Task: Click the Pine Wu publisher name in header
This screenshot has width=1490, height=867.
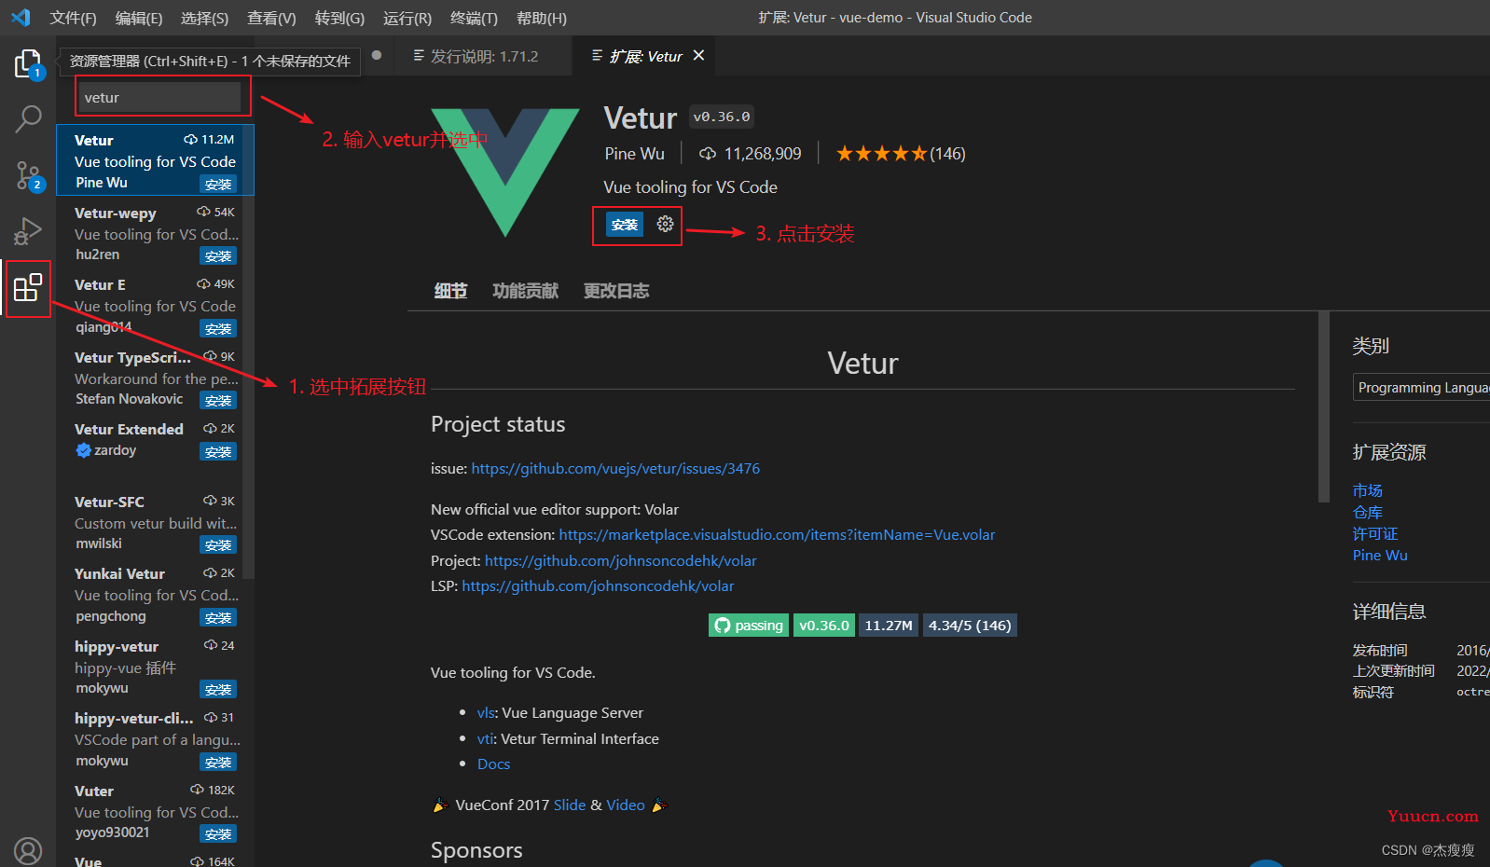Action: tap(634, 154)
